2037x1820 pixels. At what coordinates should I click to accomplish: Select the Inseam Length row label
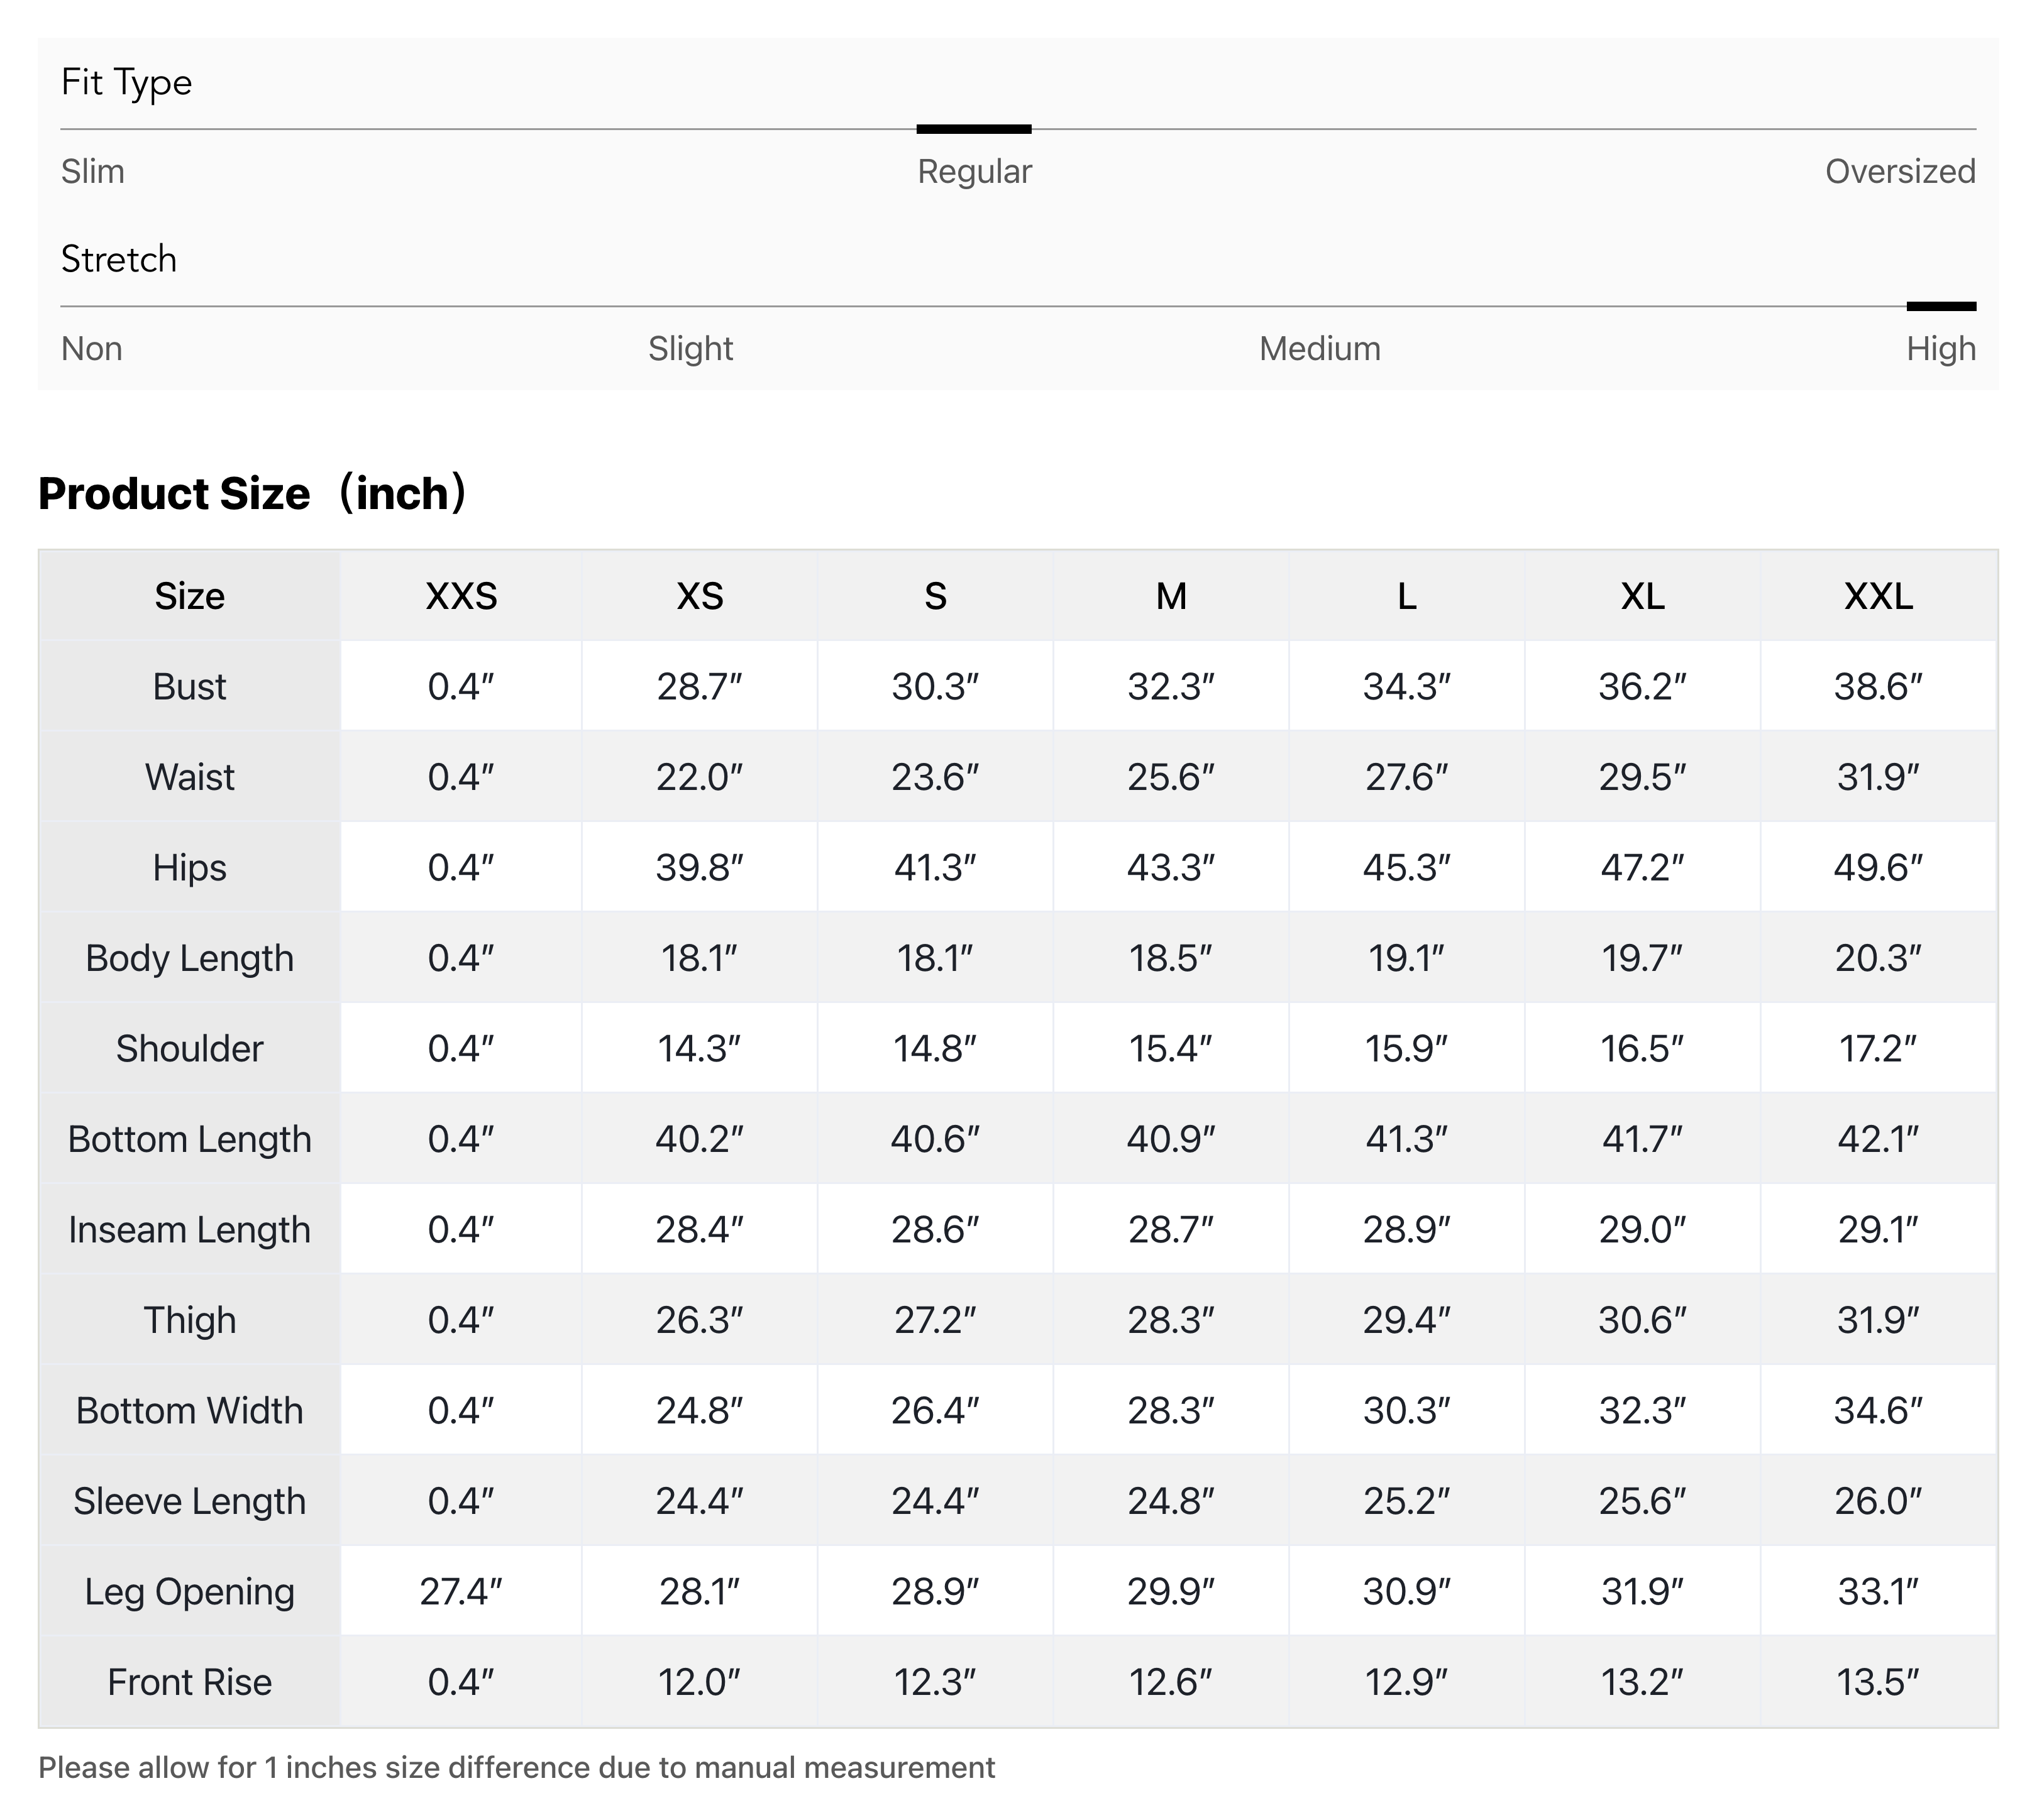coord(189,1229)
